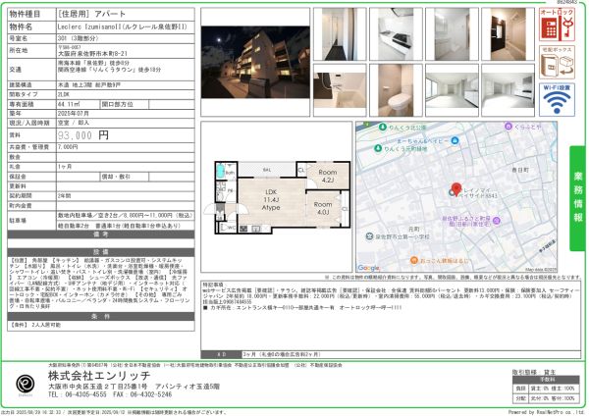
Task: Click the red location pin on the map
Action: 456,189
